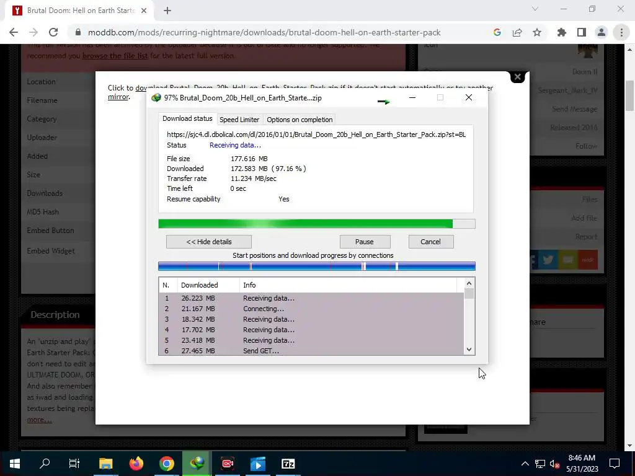Cancel the download in progress
This screenshot has height=476, width=635.
(430, 242)
